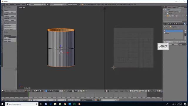This screenshot has width=188, height=106.
Task: Open the Info editor type selector icon
Action: tap(3, 4)
